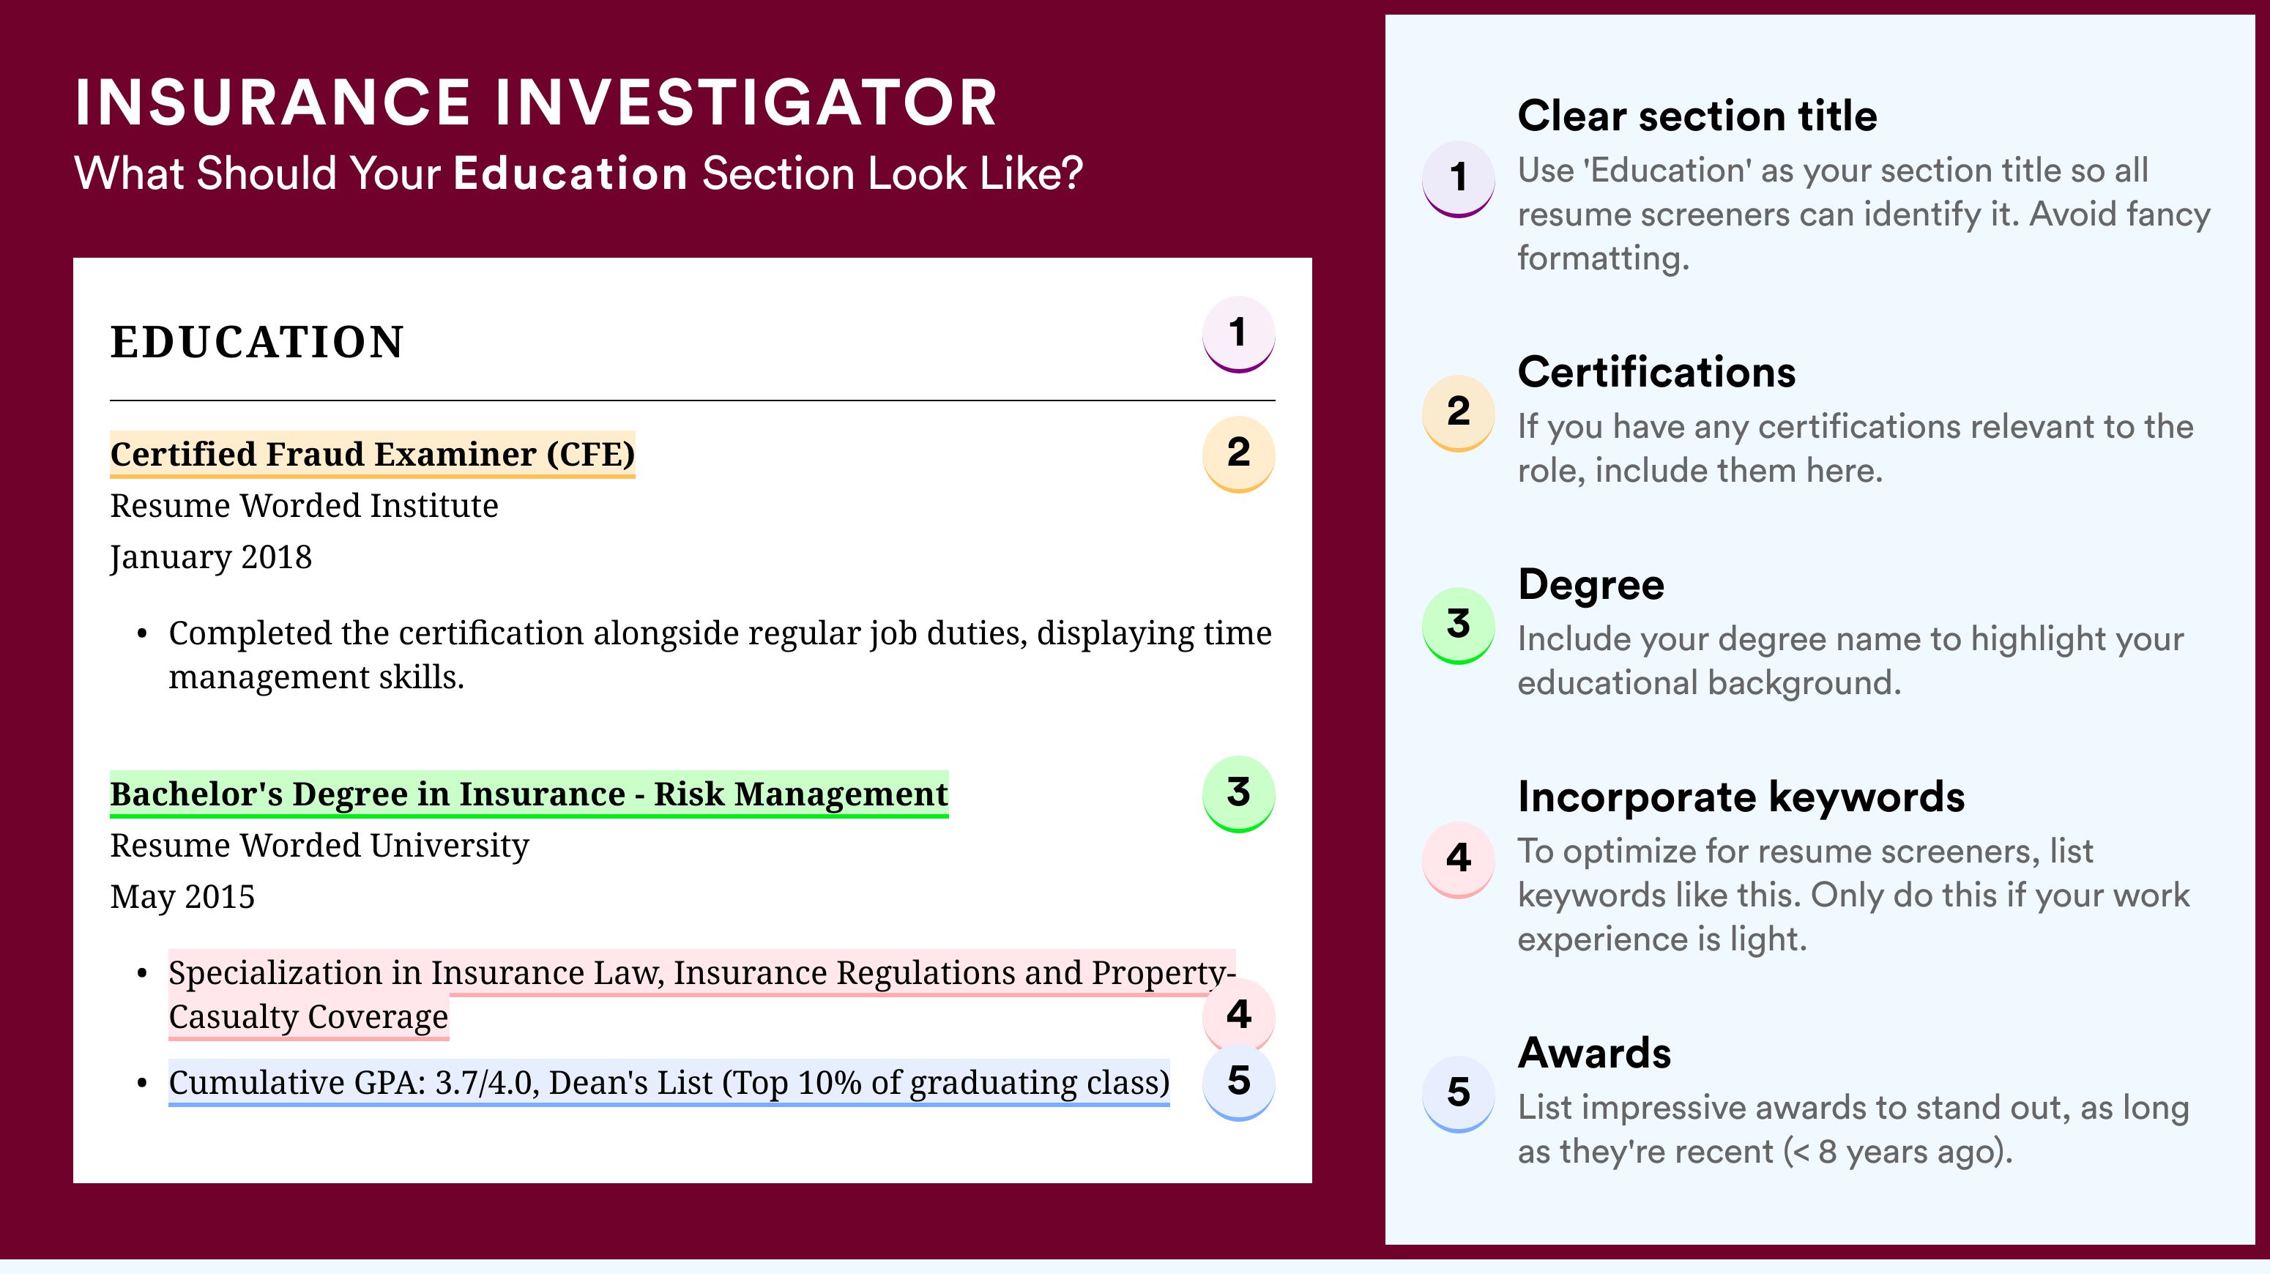This screenshot has width=2270, height=1274.
Task: Click the EDUCATION section title in resume
Action: tap(256, 342)
